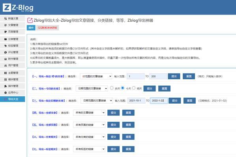Select the 明天 radio button
This screenshot has height=157, width=236.
pos(134,88)
